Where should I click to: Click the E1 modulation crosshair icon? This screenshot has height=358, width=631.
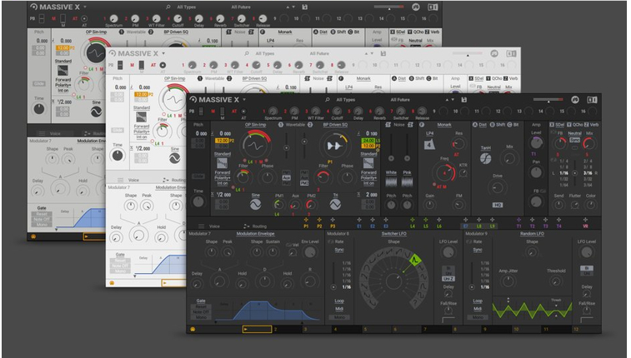[x=359, y=220]
